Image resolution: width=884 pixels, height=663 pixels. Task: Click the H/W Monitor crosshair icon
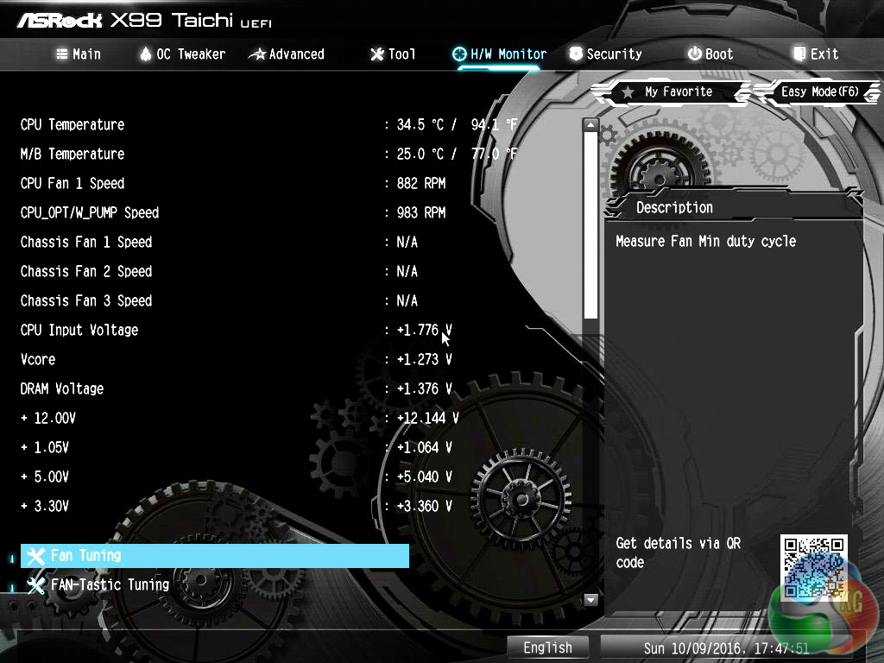click(459, 54)
